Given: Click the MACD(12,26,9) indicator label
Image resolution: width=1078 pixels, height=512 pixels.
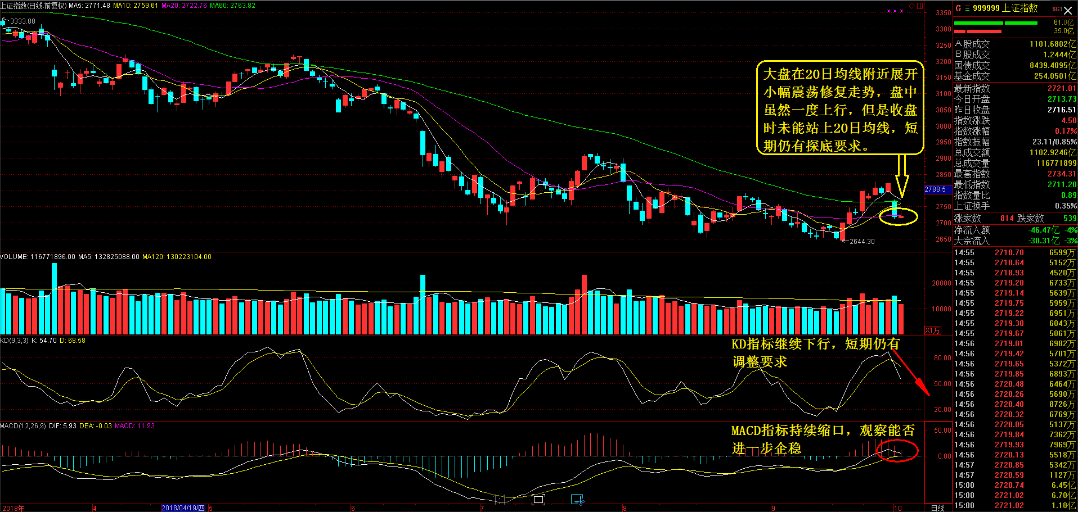Looking at the screenshot, I should [x=23, y=426].
